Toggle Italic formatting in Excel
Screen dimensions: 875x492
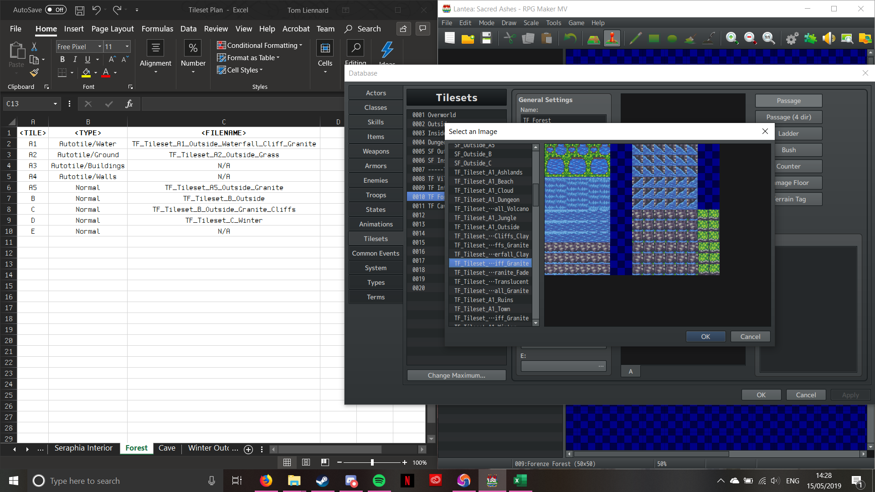(x=75, y=59)
